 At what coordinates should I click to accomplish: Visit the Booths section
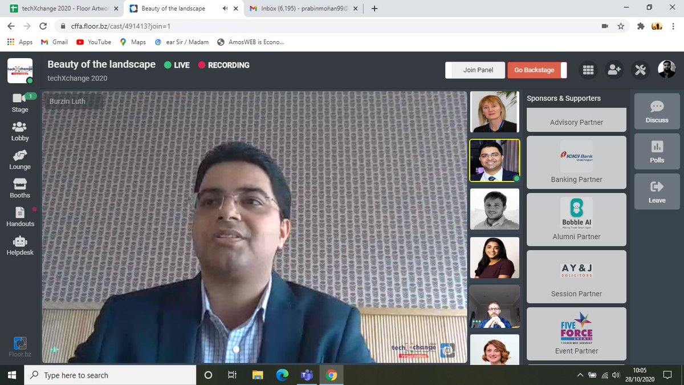[x=20, y=188]
